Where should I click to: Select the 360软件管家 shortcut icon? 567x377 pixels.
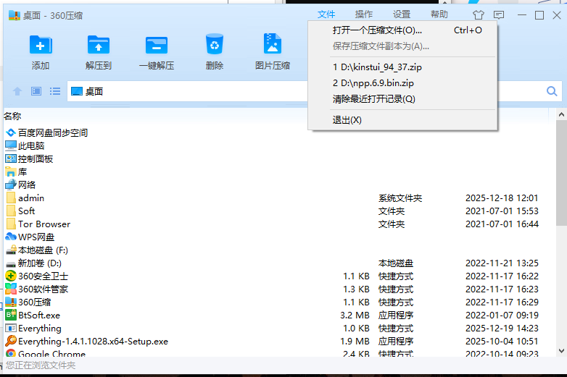pos(11,289)
